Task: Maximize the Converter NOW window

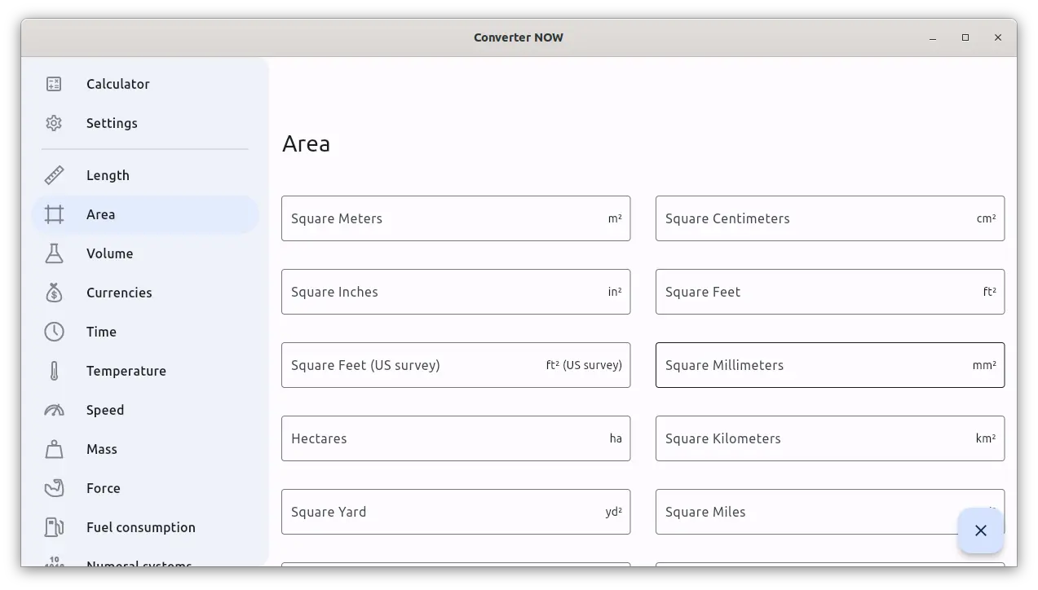Action: pos(965,37)
